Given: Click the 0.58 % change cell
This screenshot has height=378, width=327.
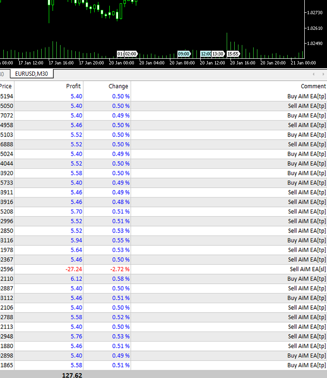Looking at the screenshot, I should [x=121, y=279].
